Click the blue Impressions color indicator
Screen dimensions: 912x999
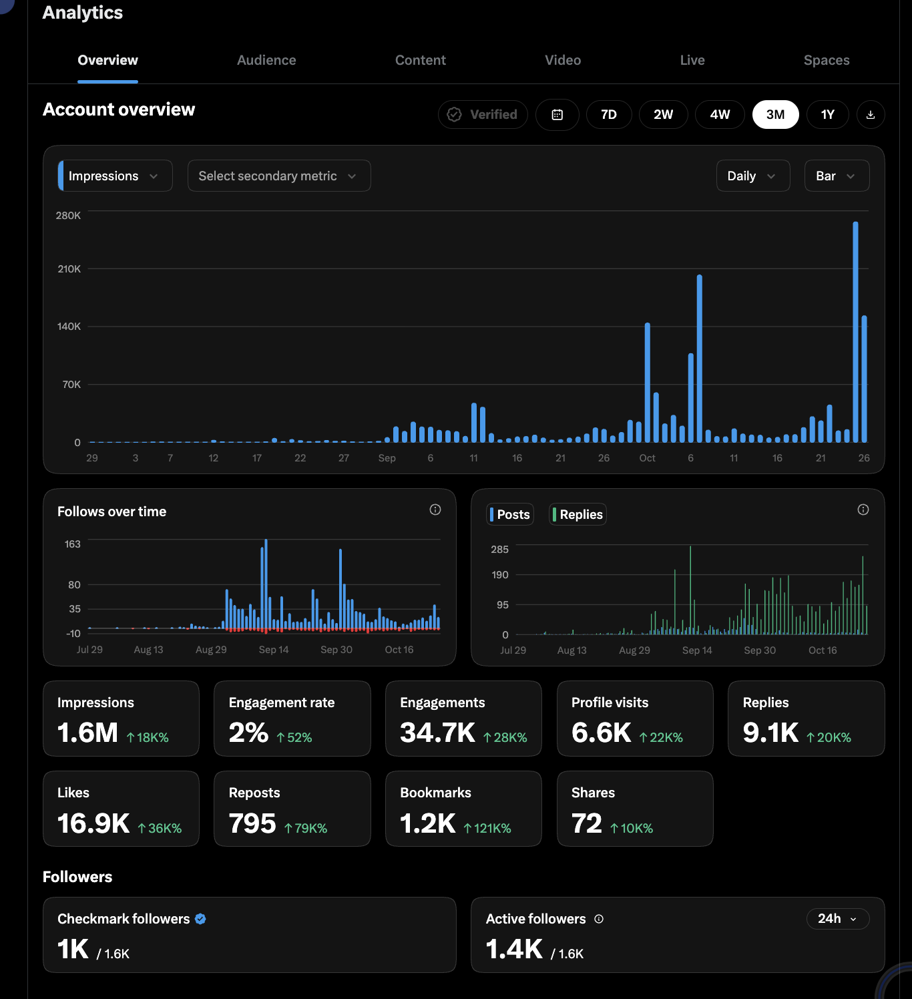(x=61, y=176)
